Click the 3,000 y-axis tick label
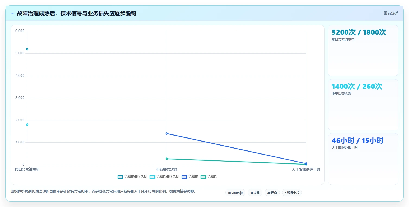 [x=20, y=98]
